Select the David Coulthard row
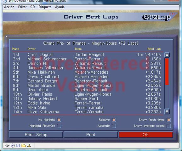This screenshot has width=182, height=151. click(87, 77)
